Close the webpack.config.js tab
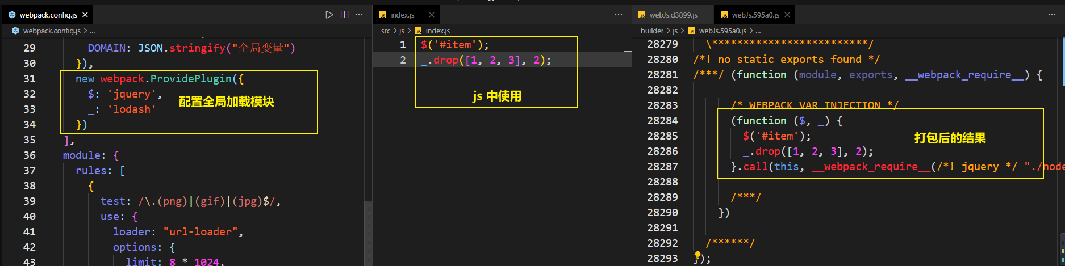1065x266 pixels. (85, 15)
